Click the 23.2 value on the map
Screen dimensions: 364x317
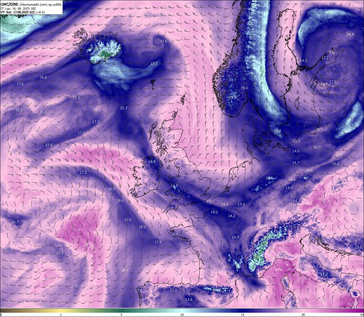[225, 204]
